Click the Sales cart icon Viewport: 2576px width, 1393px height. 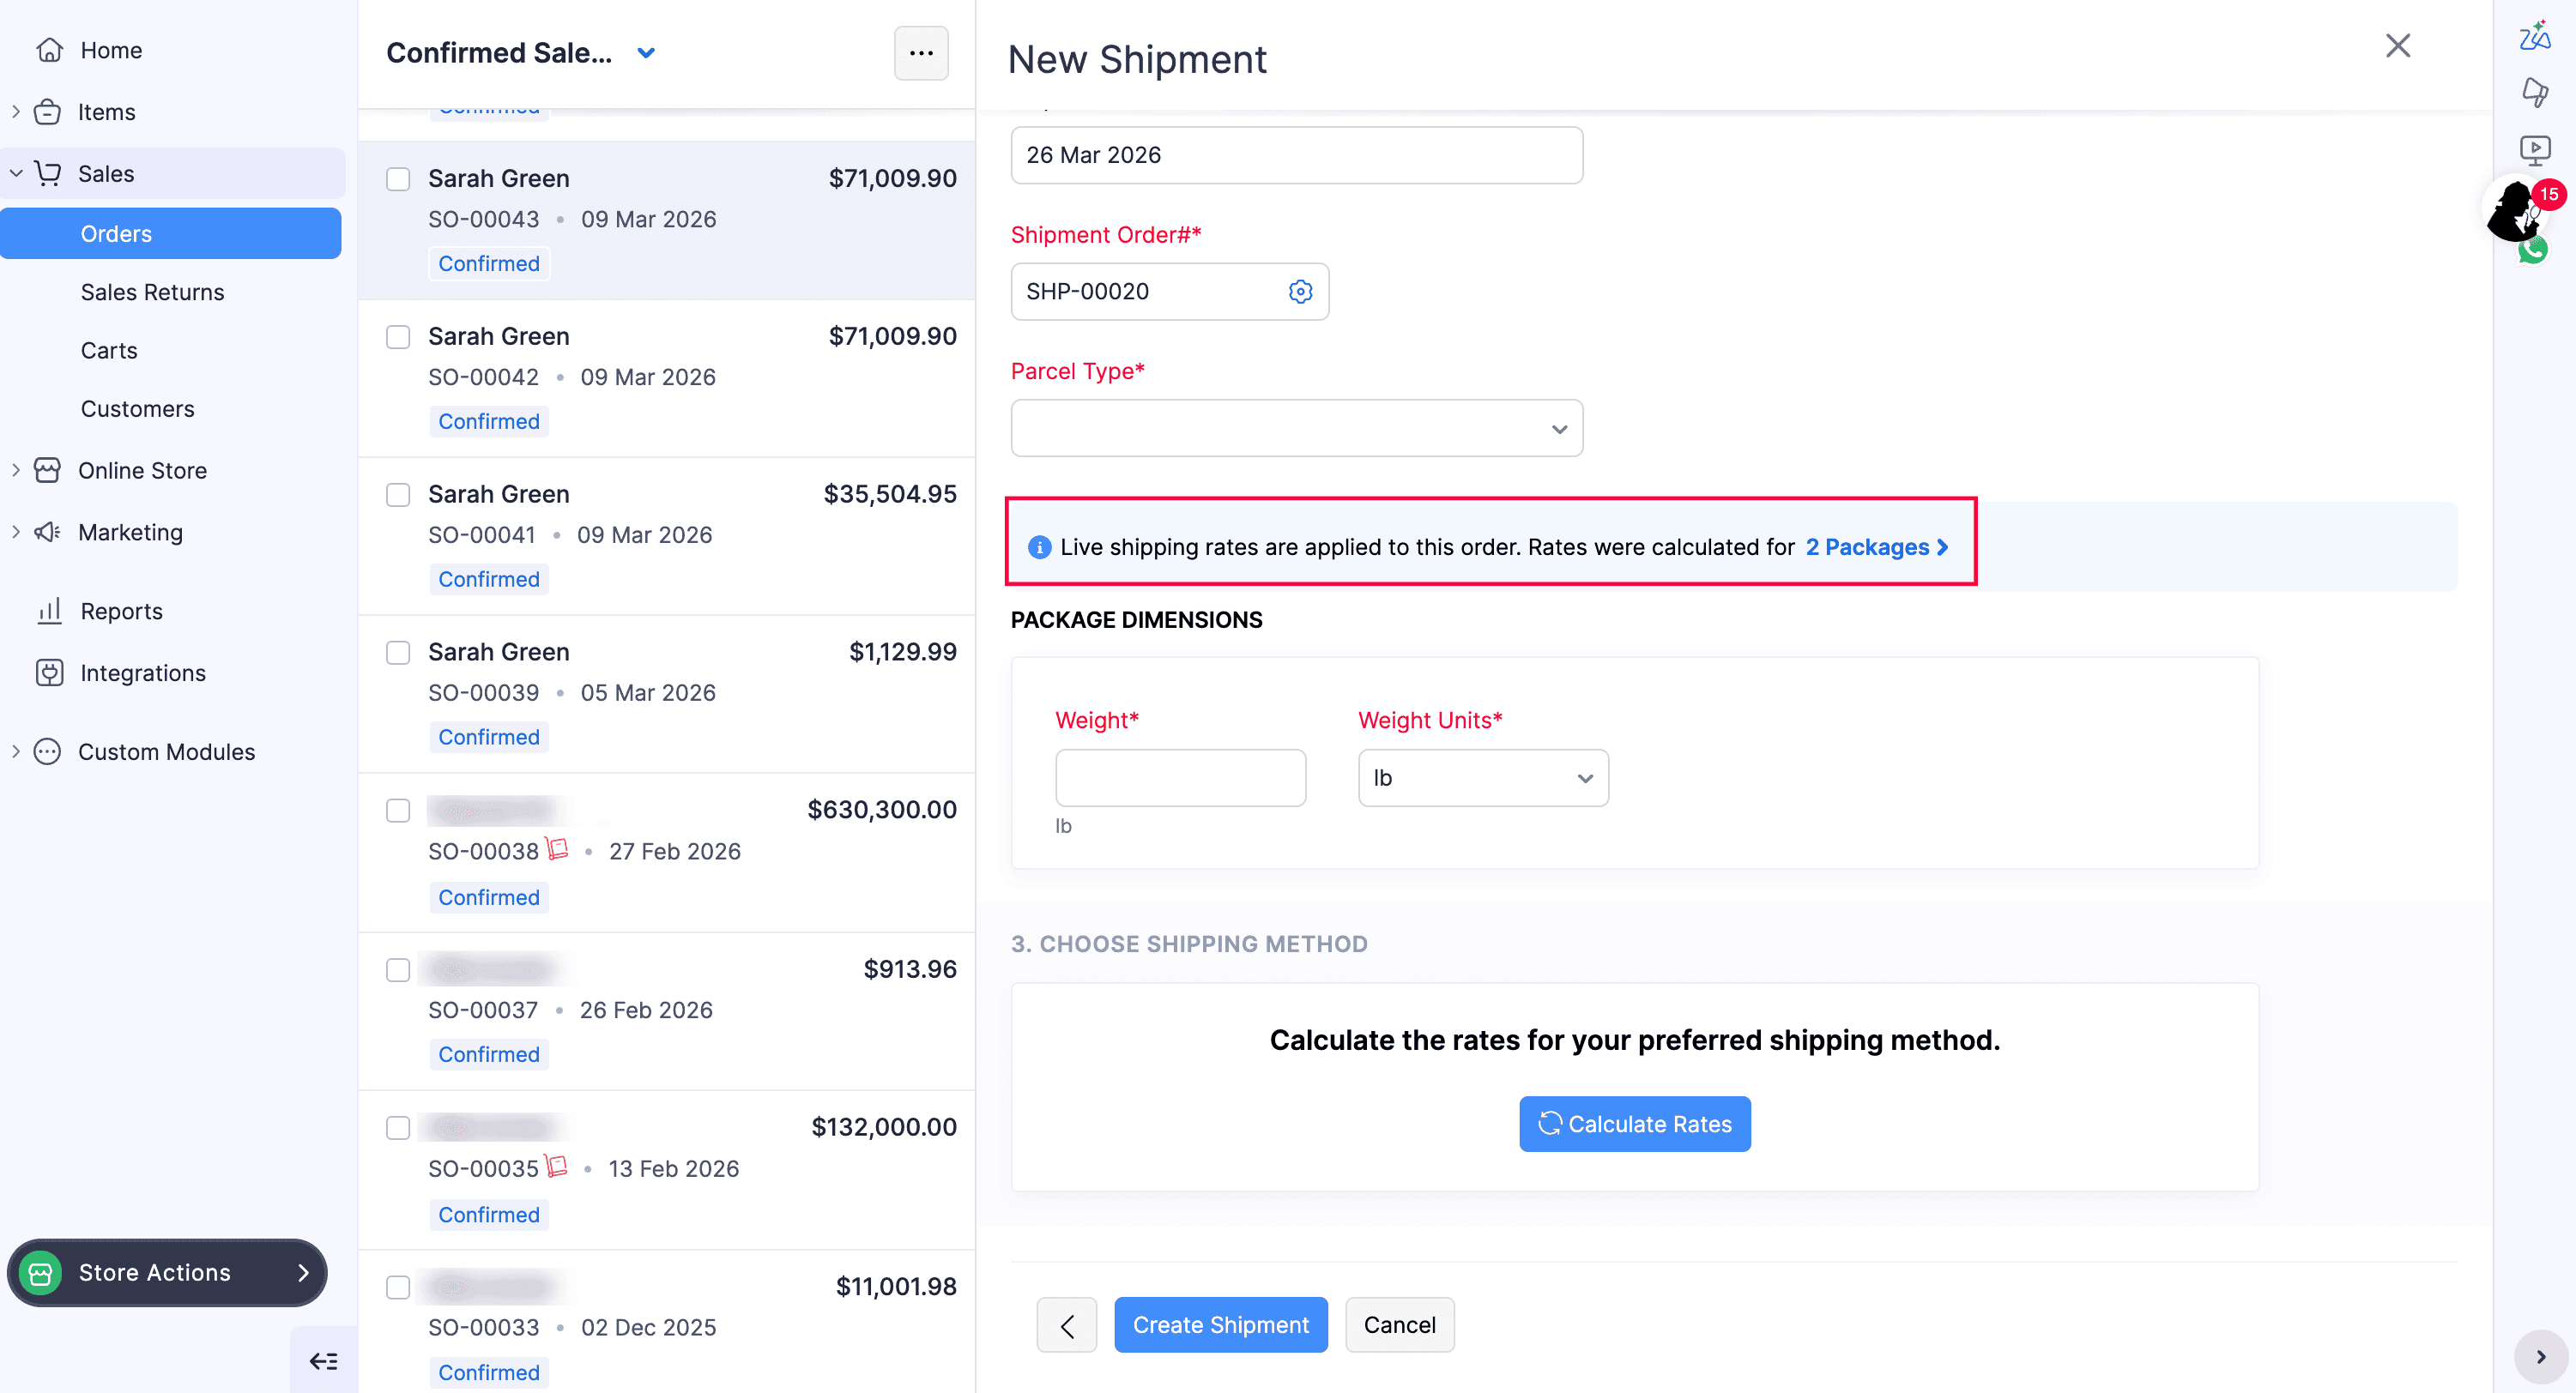(x=47, y=173)
